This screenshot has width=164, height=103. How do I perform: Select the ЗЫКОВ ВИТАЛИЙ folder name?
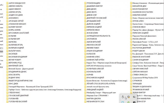point(94,42)
